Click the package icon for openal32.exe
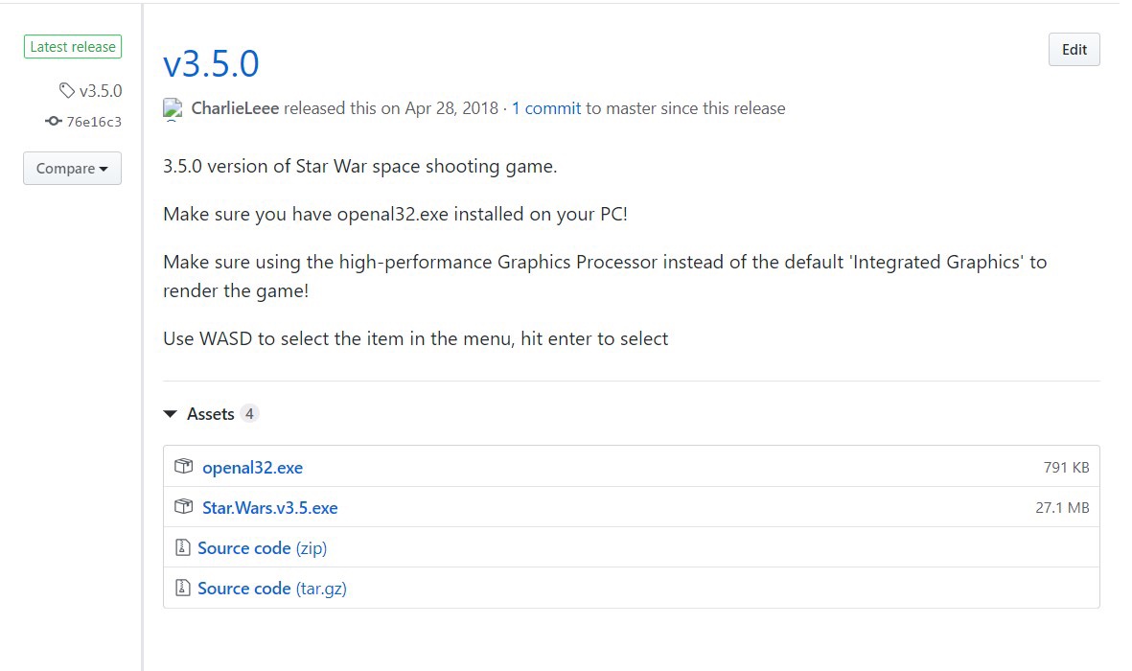 point(183,468)
